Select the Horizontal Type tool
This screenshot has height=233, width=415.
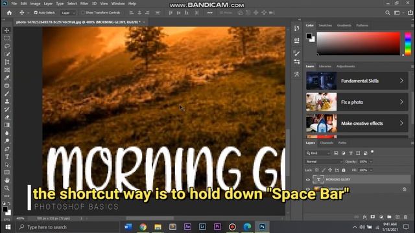tap(7, 157)
